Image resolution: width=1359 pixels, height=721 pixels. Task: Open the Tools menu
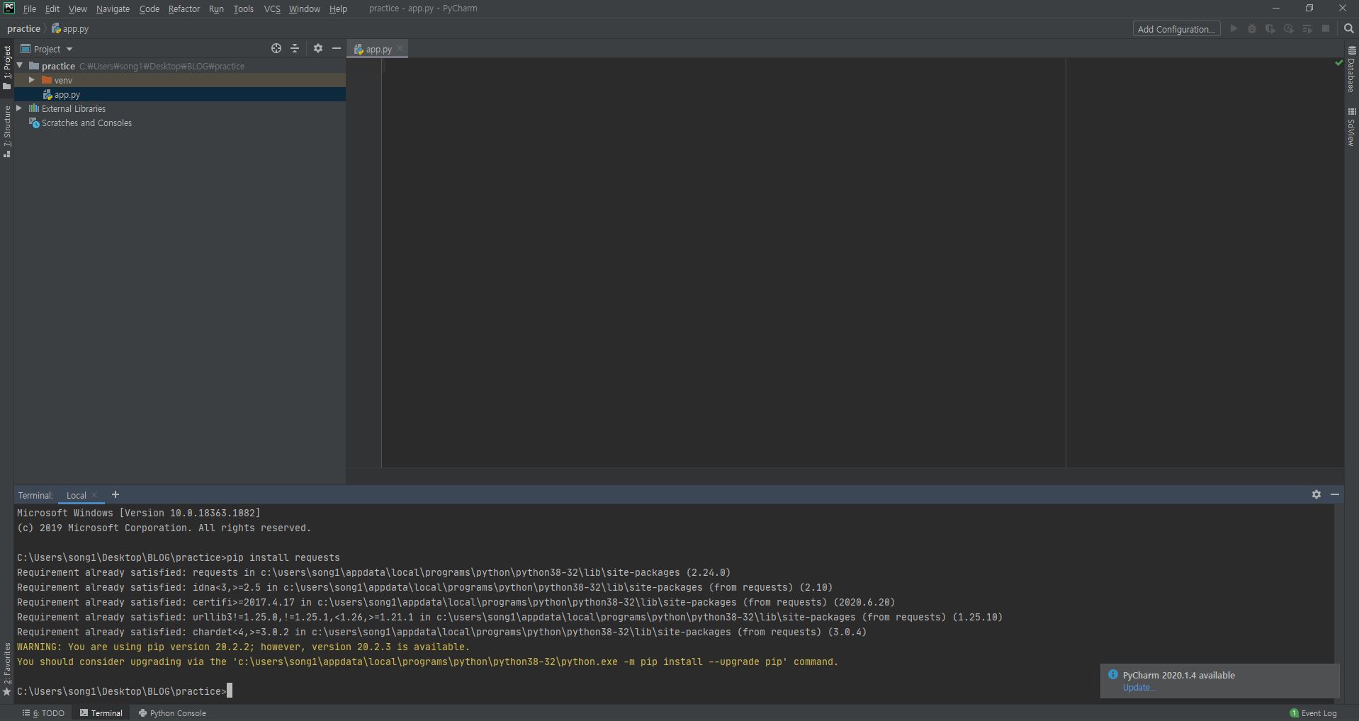(243, 8)
